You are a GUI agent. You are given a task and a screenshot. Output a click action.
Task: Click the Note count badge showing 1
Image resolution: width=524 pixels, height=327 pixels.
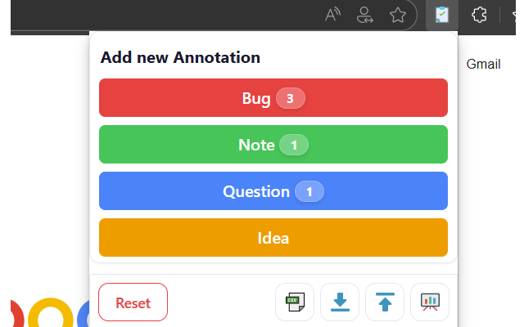click(x=294, y=145)
